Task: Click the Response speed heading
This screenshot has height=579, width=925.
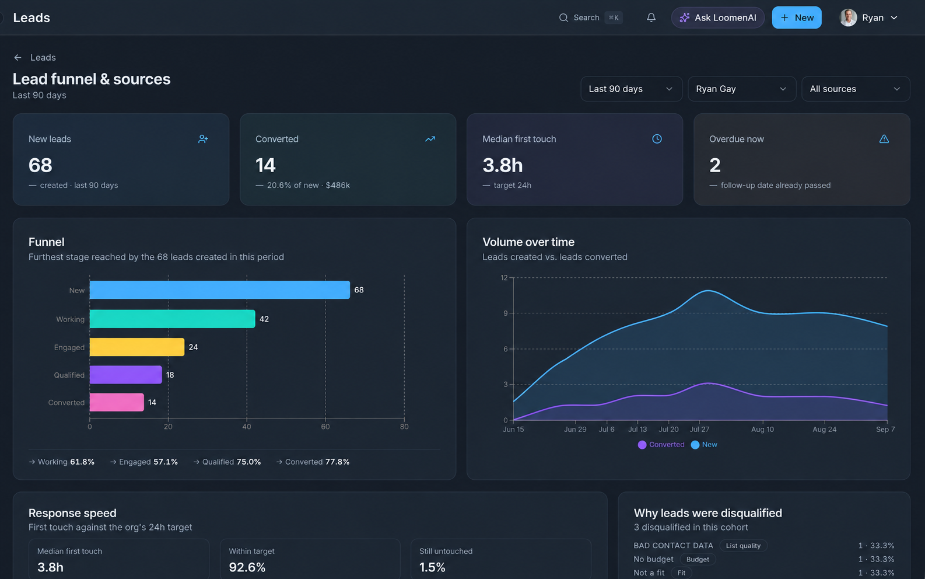Action: coord(72,513)
